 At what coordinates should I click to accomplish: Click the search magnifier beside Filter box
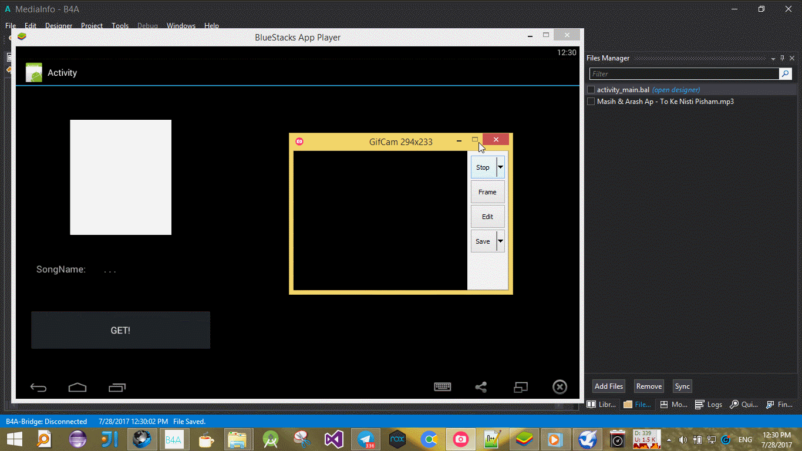pos(785,74)
